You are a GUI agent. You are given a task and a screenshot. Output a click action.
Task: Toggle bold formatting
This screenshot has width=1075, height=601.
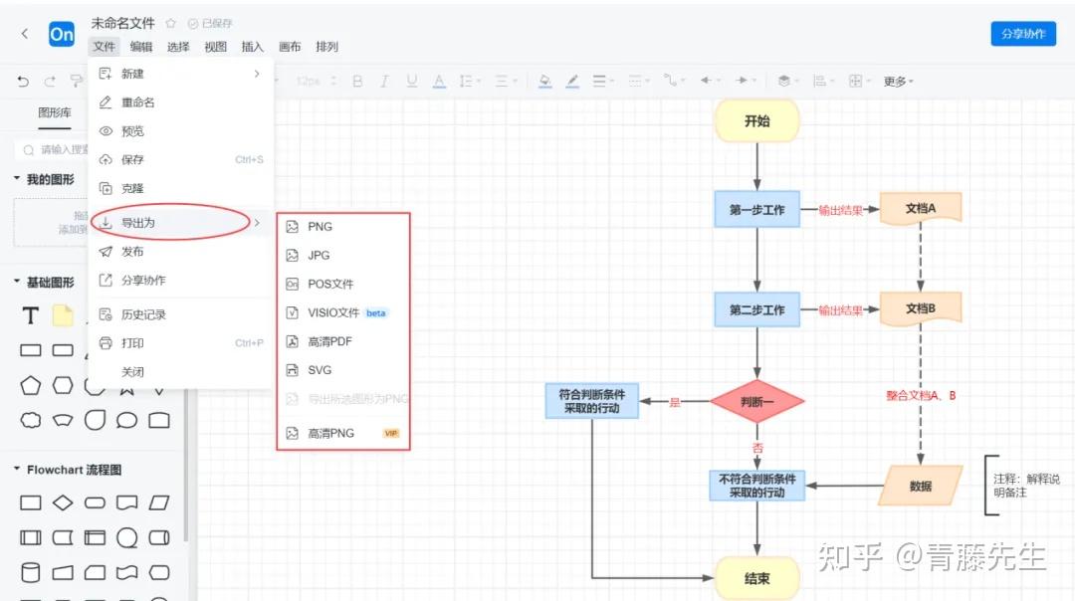[357, 81]
